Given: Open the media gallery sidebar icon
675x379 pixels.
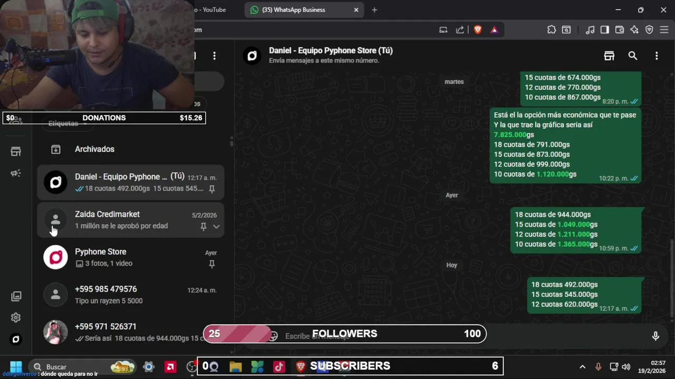Looking at the screenshot, I should tap(16, 296).
